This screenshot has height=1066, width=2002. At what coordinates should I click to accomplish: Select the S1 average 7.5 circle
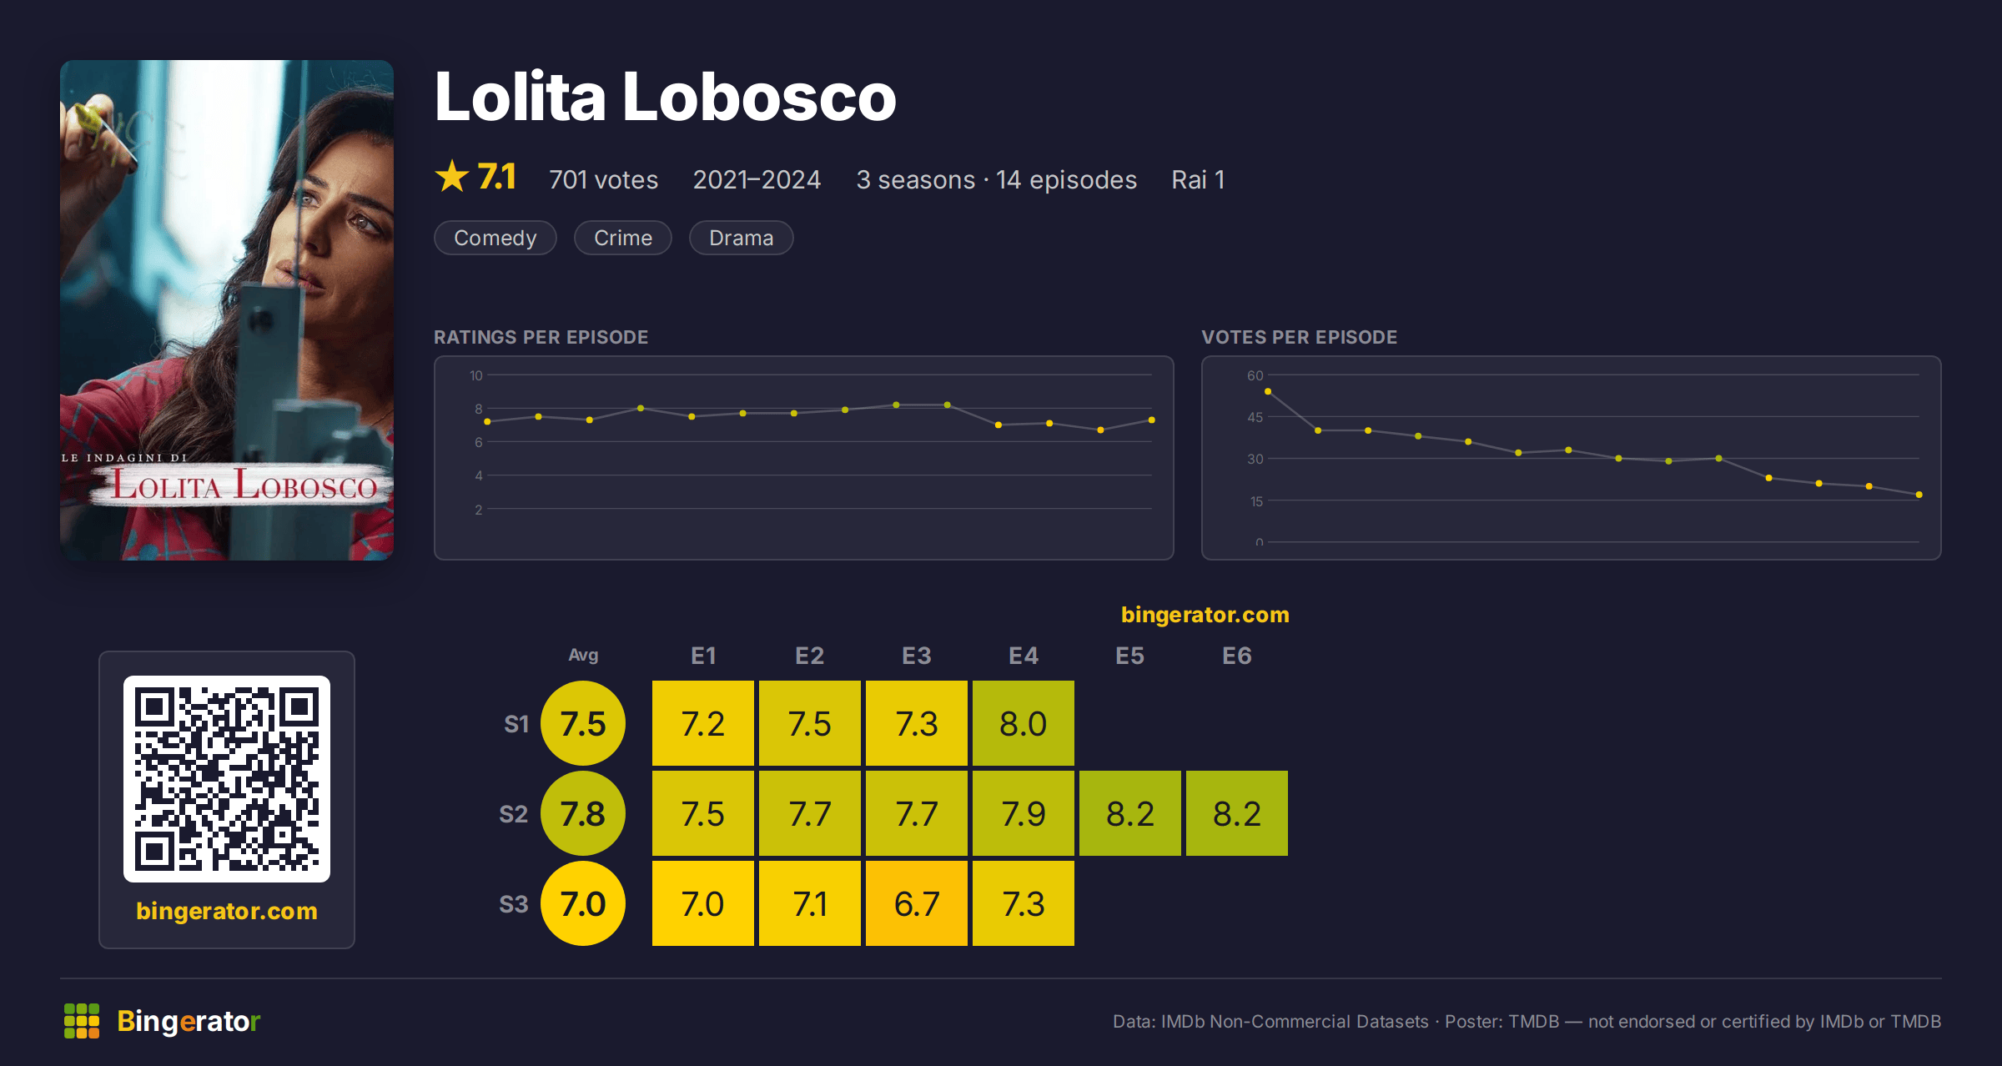(x=583, y=723)
